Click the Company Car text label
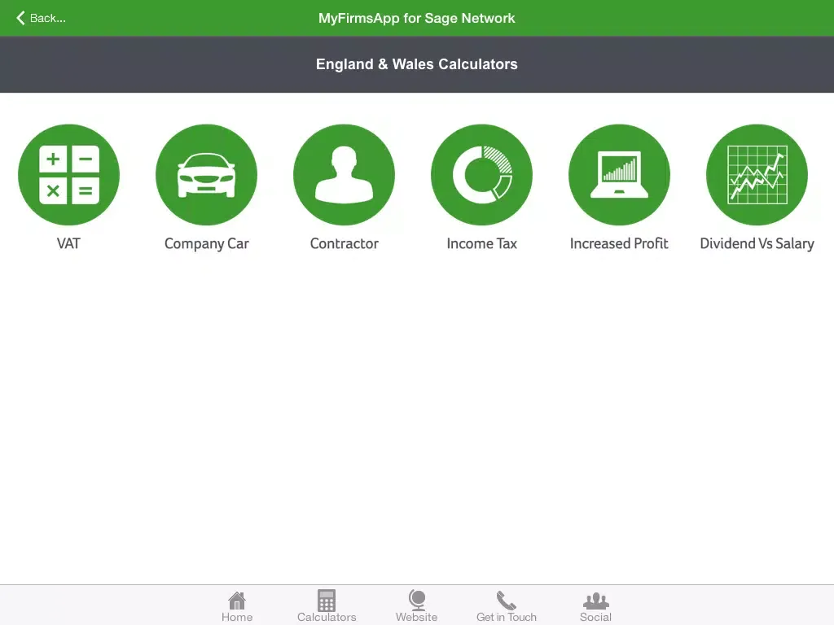 [206, 244]
